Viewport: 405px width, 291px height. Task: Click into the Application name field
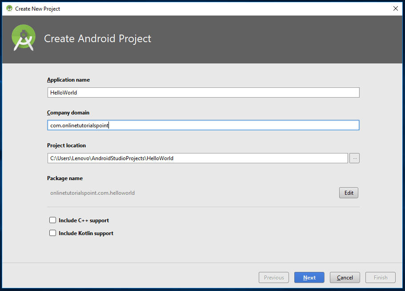[x=203, y=92]
